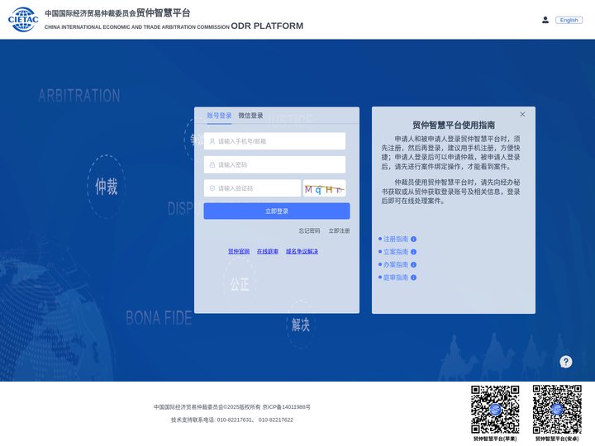This screenshot has height=446, width=595.
Task: Click the 贸仲智慧平台(苹果) QR code
Action: [x=495, y=410]
